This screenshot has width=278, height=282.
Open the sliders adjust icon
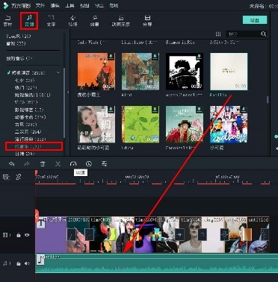point(104,163)
